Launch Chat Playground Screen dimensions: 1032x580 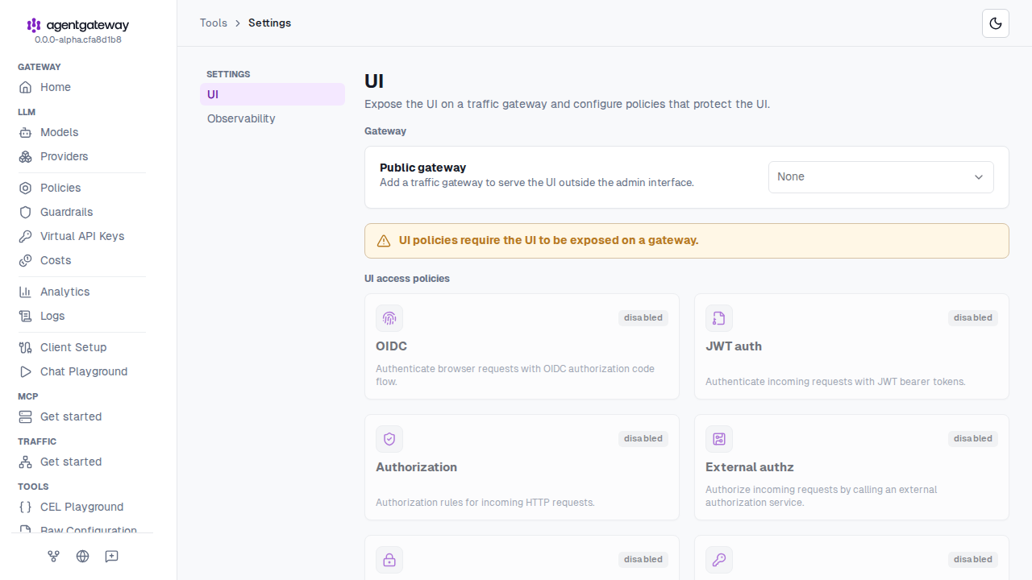81,371
